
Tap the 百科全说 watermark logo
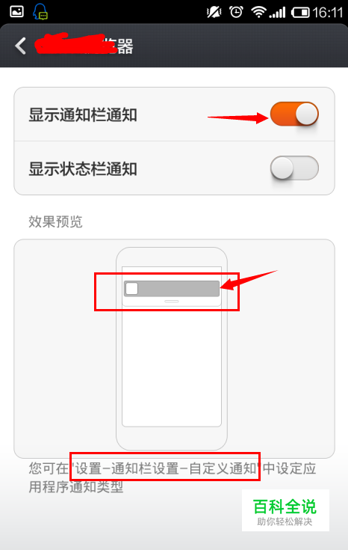click(x=285, y=510)
